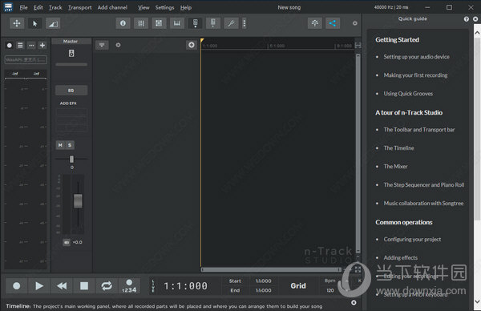Image resolution: width=481 pixels, height=311 pixels.
Task: Open the info button in toolbar
Action: pyautogui.click(x=123, y=23)
